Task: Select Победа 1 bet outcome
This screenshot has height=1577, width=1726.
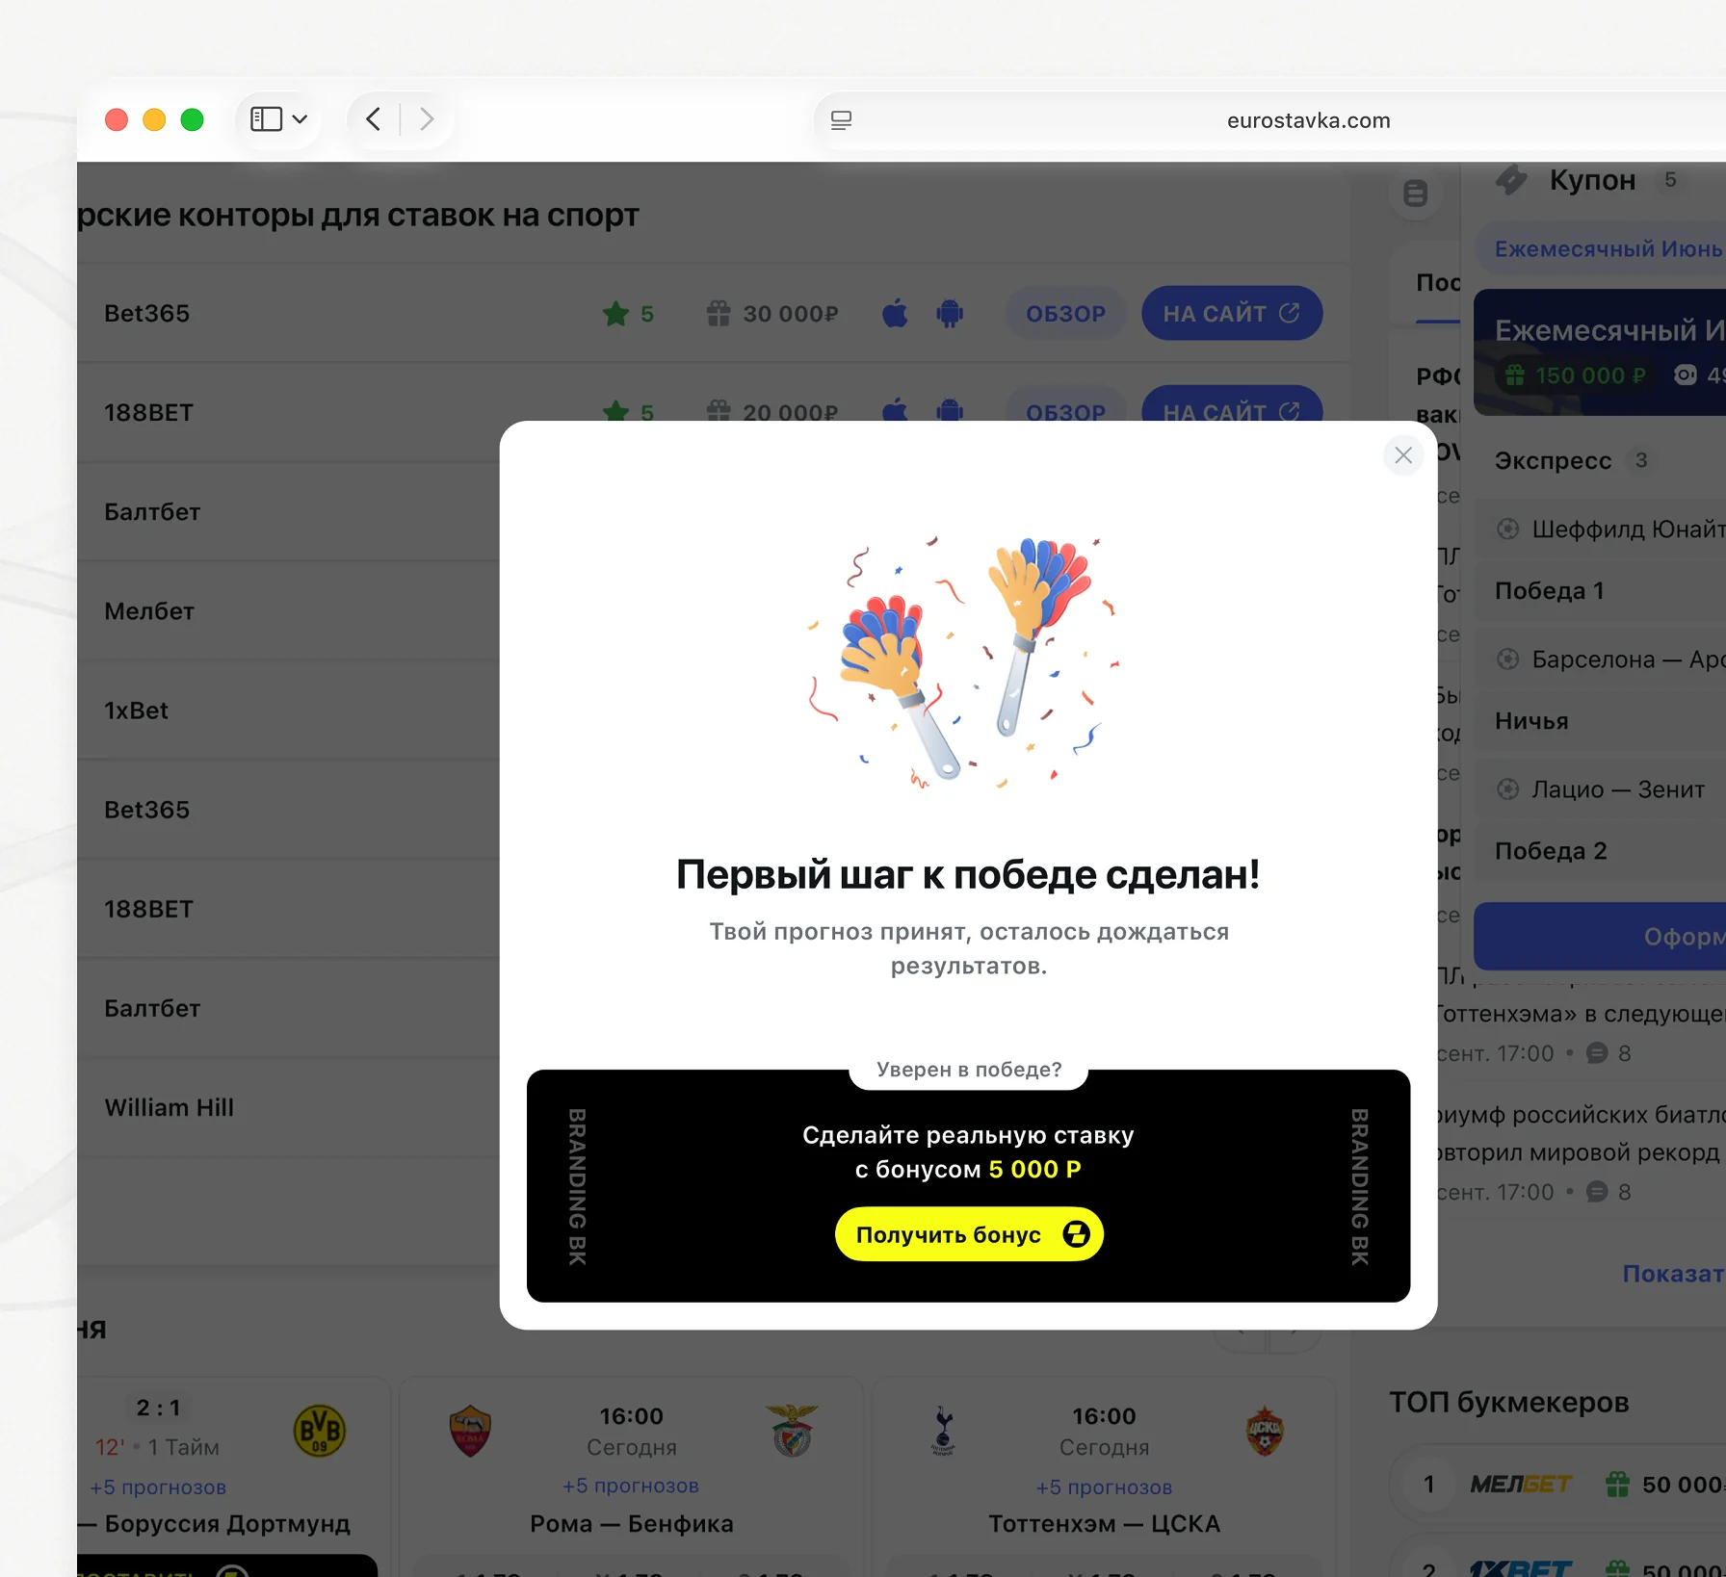Action: pos(1601,591)
